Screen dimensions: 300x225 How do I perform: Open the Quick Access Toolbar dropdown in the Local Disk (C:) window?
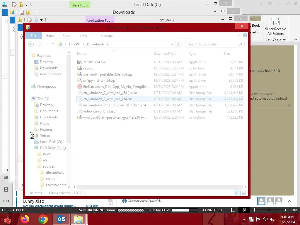[x=26, y=5]
